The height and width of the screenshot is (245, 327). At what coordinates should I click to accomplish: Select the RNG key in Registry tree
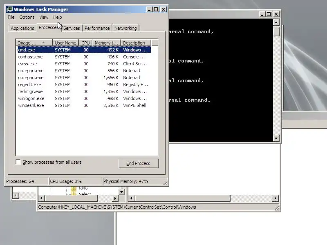pos(83,188)
